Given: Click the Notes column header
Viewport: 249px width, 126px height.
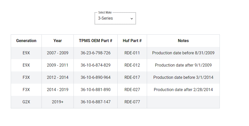Looking at the screenshot, I should pyautogui.click(x=183, y=41).
